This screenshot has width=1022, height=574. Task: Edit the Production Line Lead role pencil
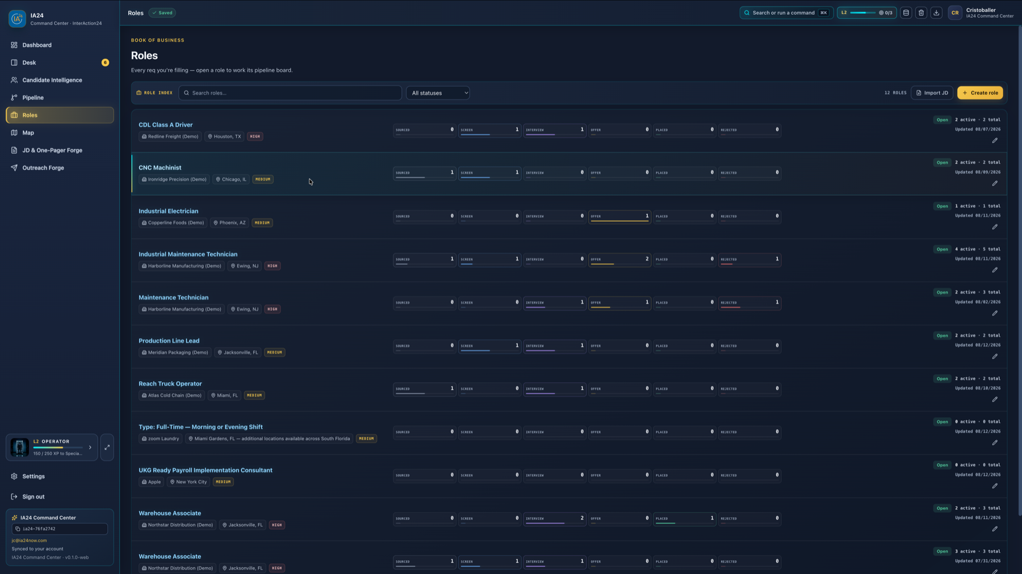(995, 357)
